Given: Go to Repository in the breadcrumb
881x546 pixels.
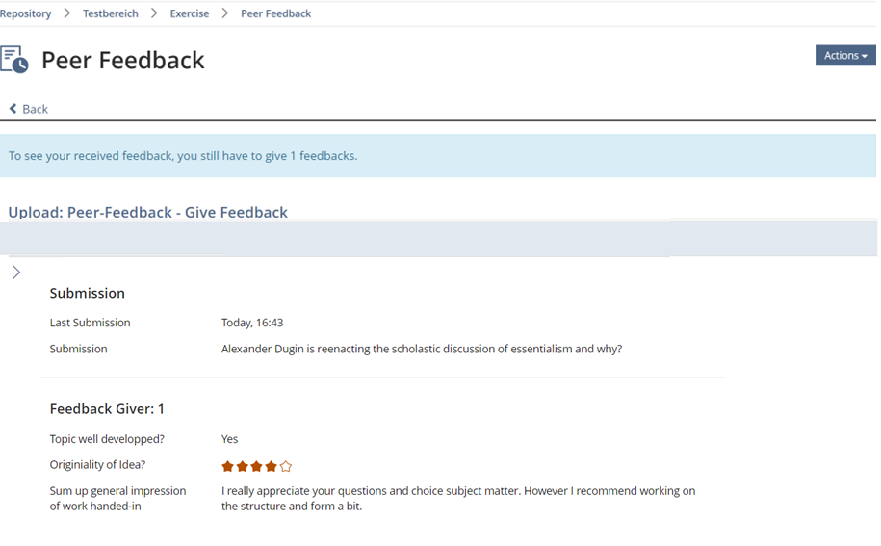Looking at the screenshot, I should click(x=26, y=13).
